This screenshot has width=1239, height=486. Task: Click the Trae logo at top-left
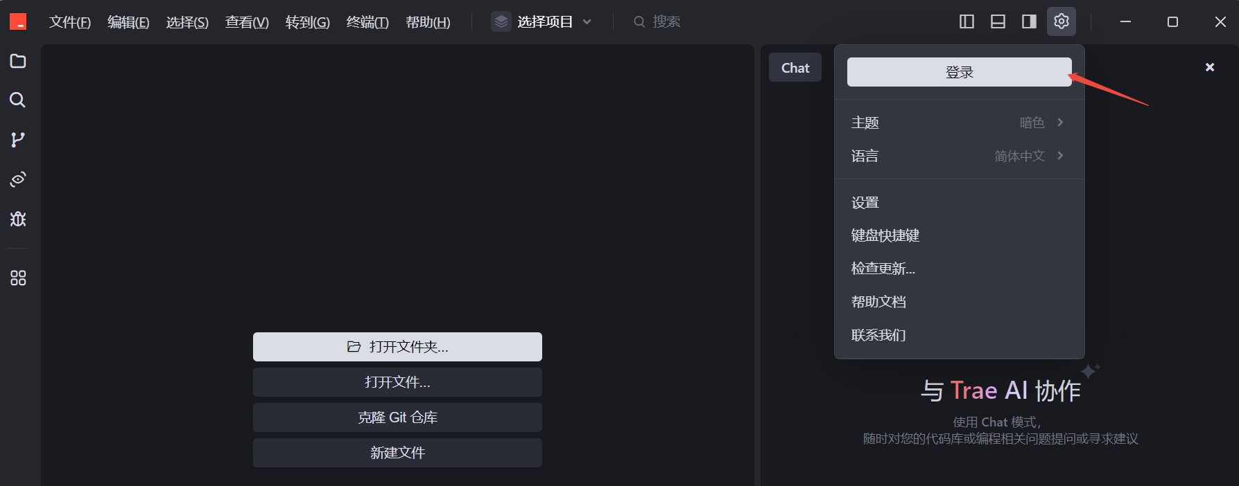(18, 21)
